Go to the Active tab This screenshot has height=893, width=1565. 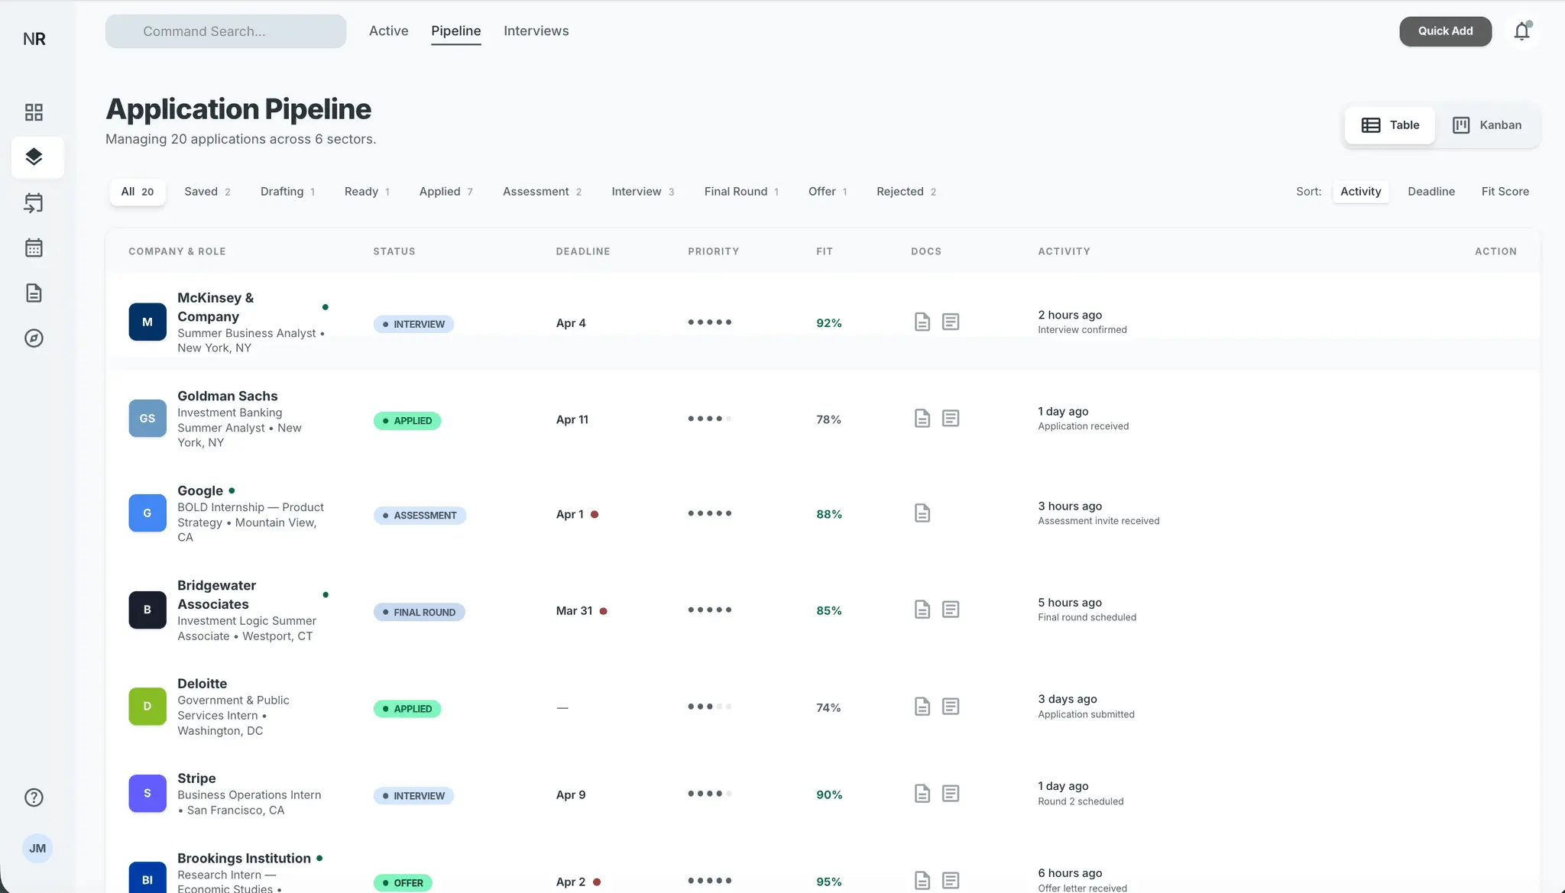(x=389, y=31)
